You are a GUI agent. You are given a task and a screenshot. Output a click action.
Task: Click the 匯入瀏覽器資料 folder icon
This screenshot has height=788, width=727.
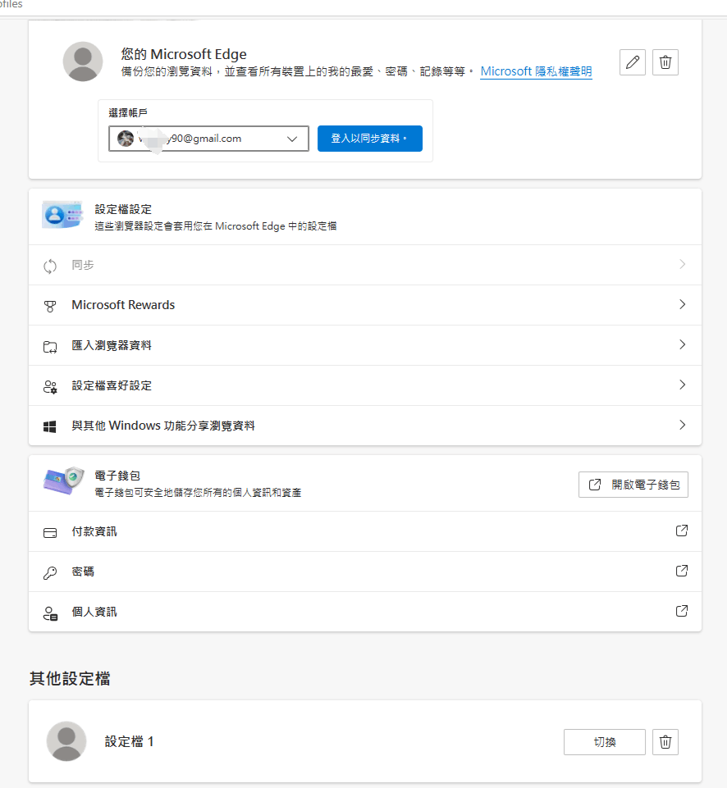(50, 346)
